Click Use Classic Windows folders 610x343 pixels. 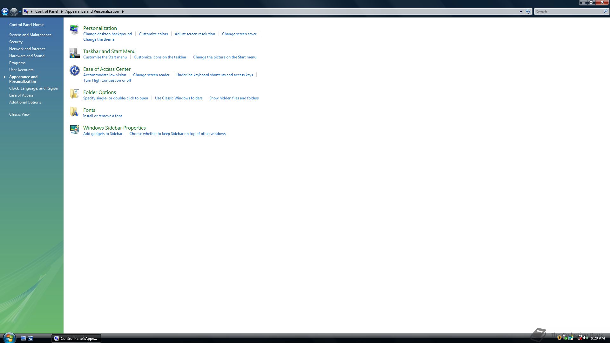pos(179,98)
